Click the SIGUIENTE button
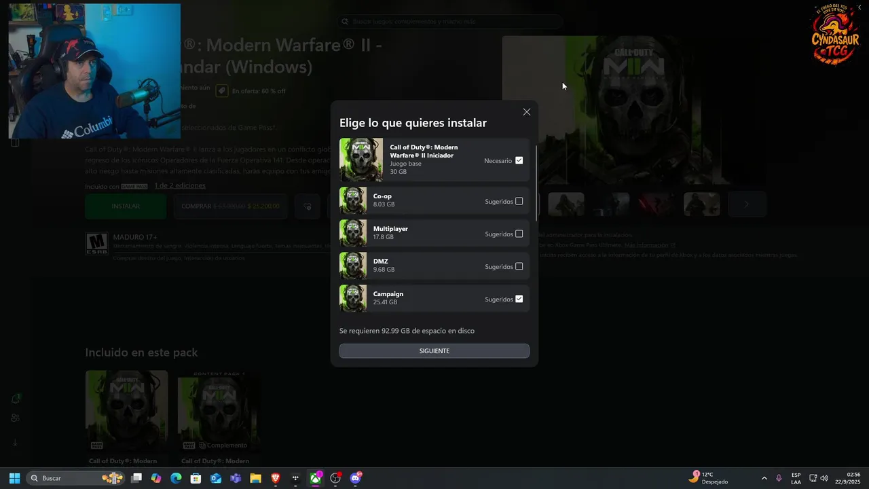The height and width of the screenshot is (489, 869). coord(434,351)
